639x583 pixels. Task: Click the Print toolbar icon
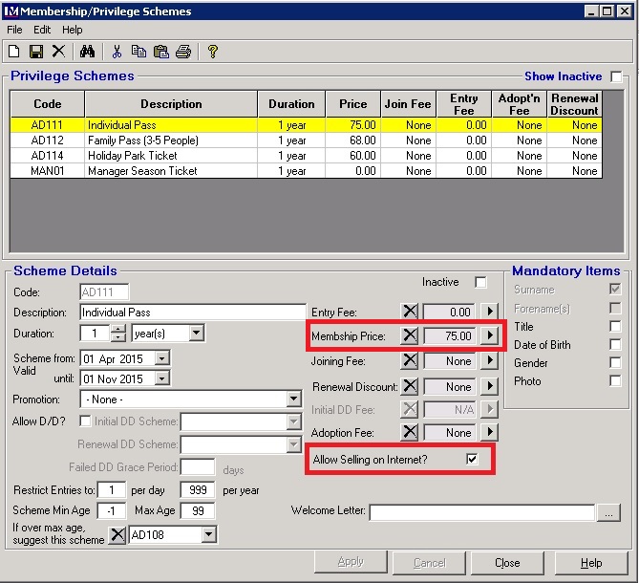[x=182, y=52]
